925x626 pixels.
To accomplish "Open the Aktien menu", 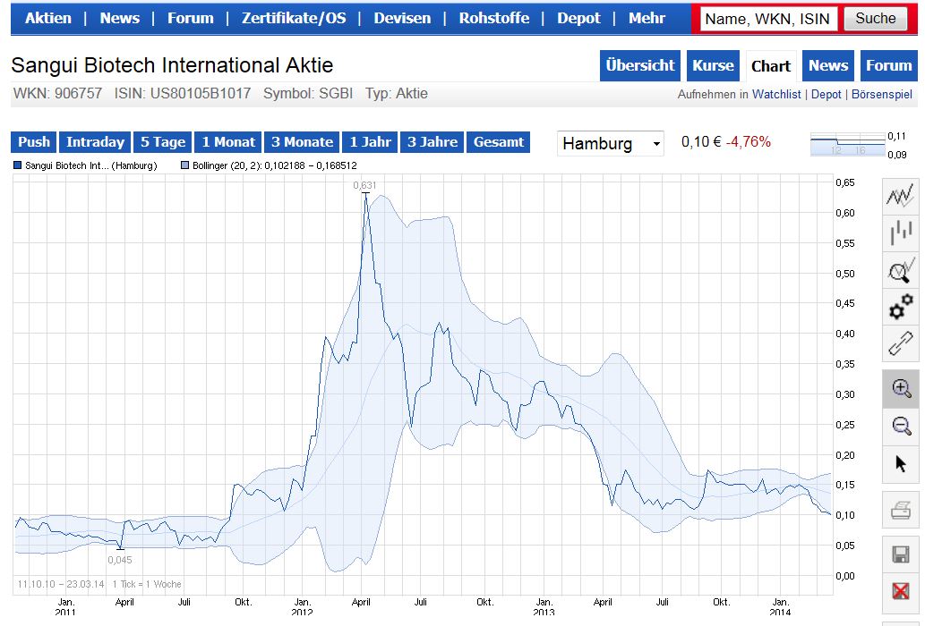I will (47, 18).
